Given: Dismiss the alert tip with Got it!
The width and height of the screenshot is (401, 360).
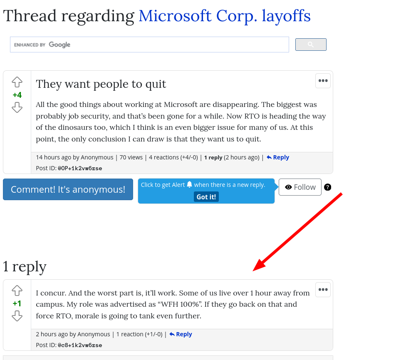Looking at the screenshot, I should 206,197.
